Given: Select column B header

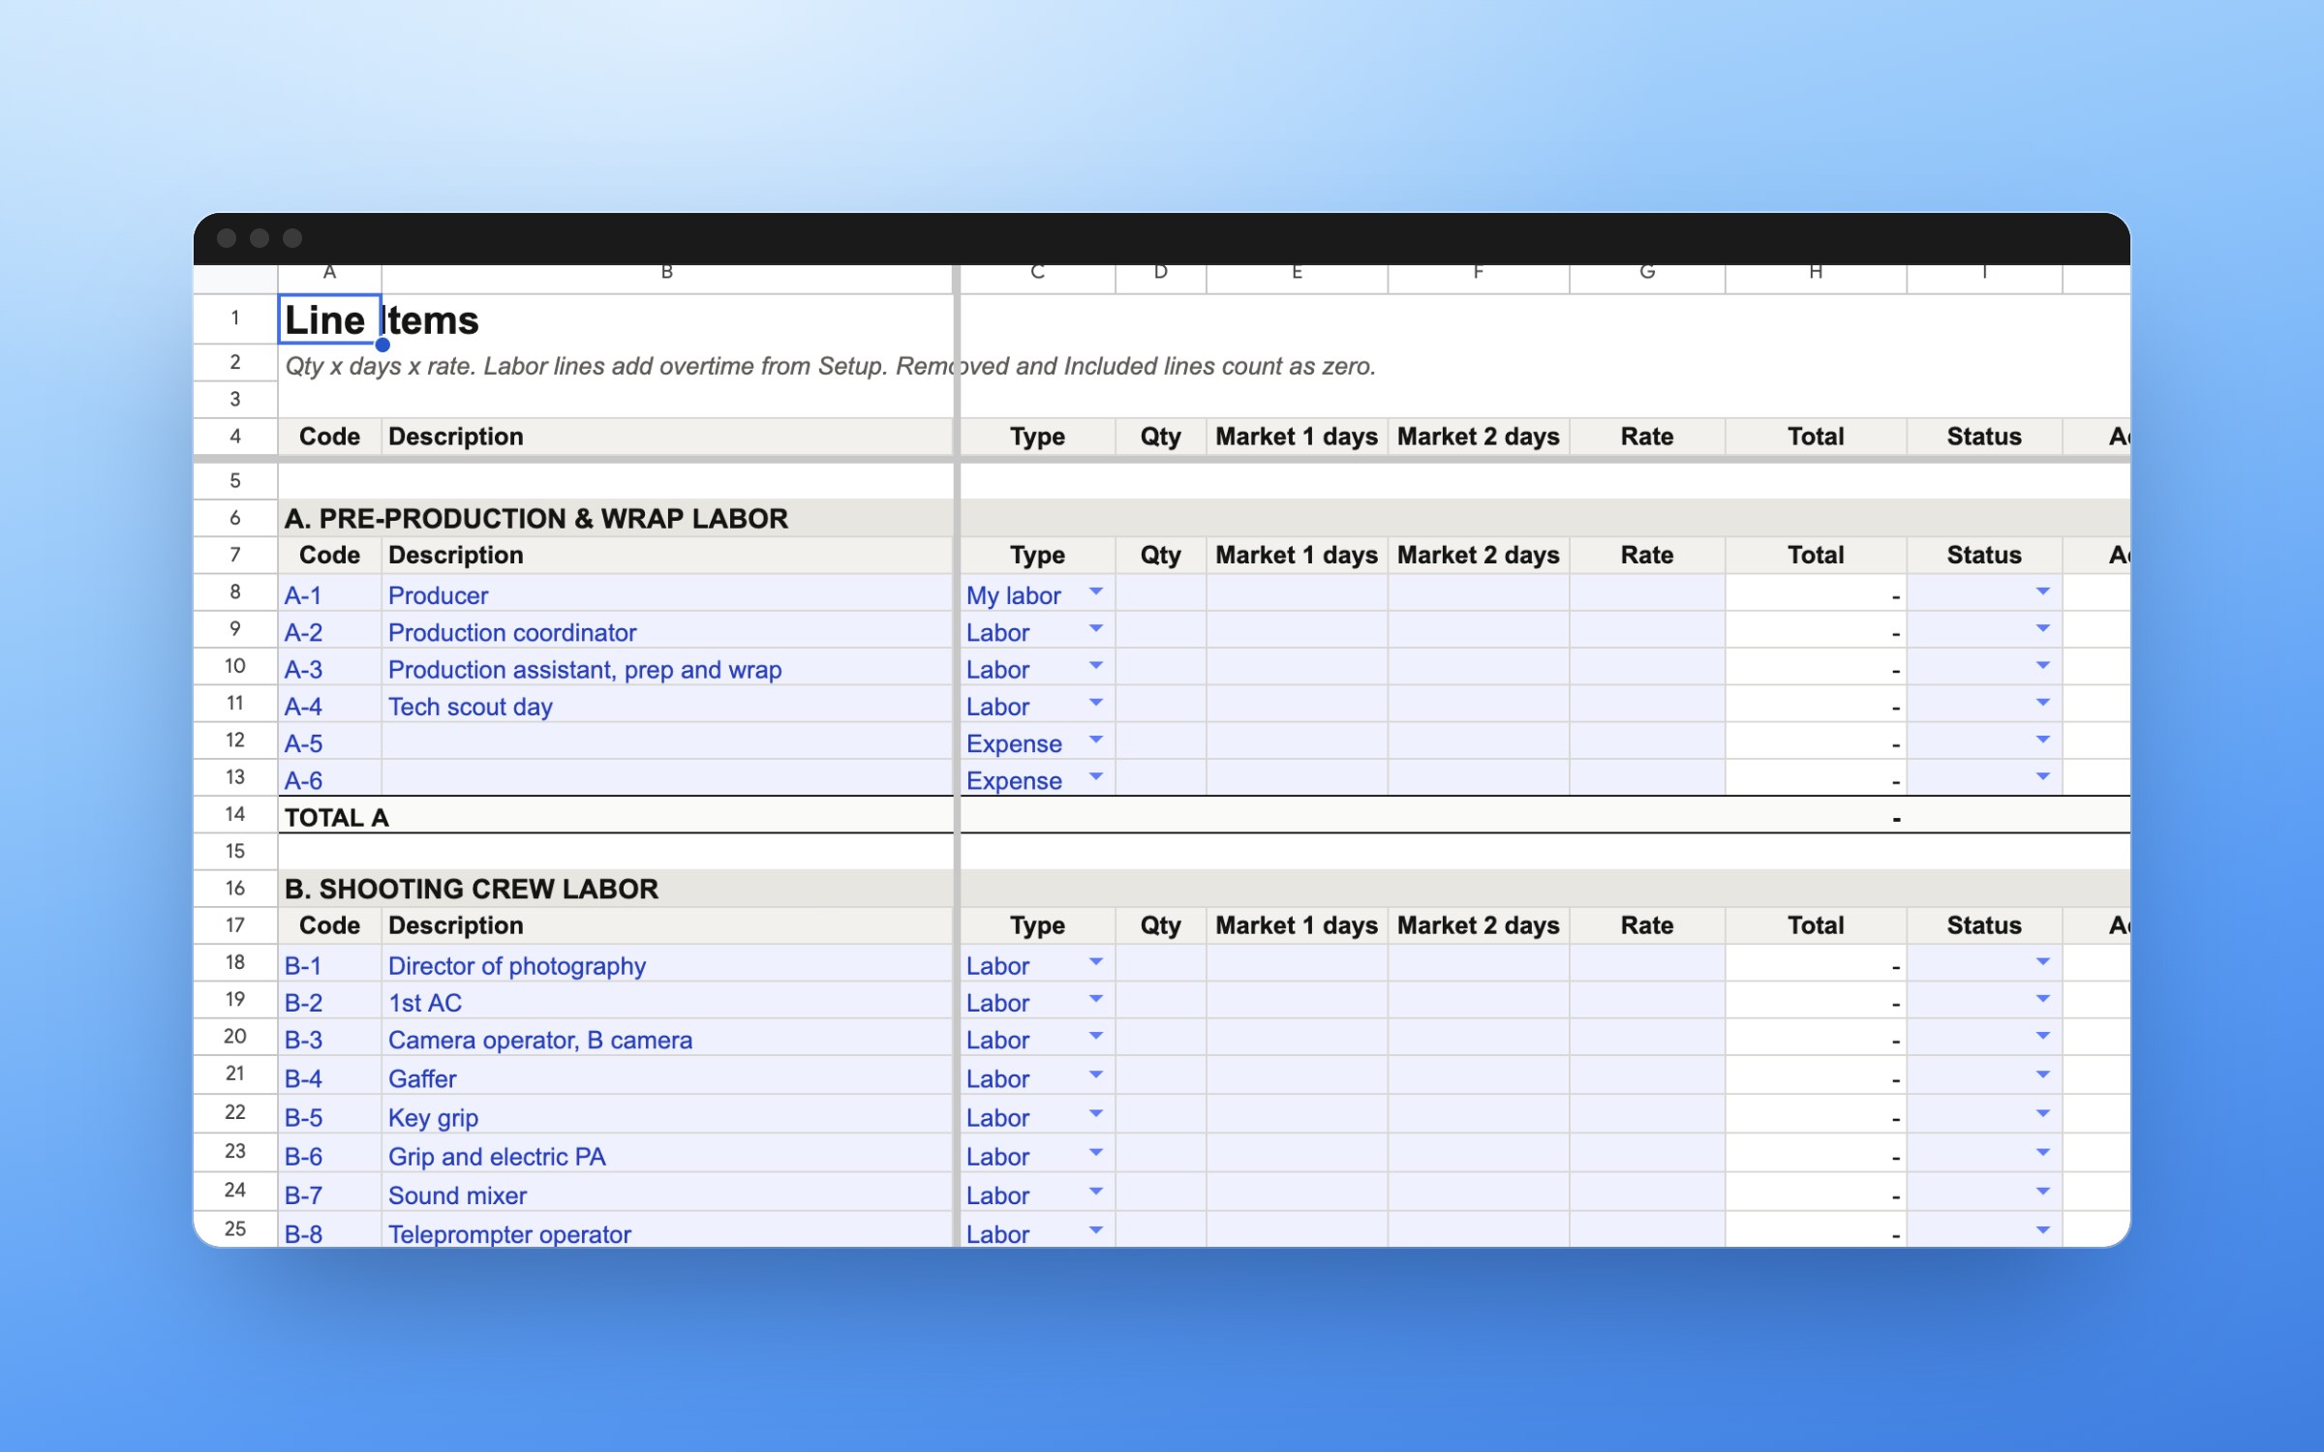Looking at the screenshot, I should pyautogui.click(x=667, y=274).
